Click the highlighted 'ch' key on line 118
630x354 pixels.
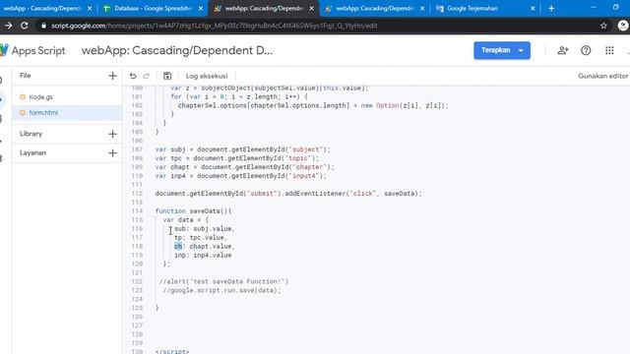[x=178, y=247]
